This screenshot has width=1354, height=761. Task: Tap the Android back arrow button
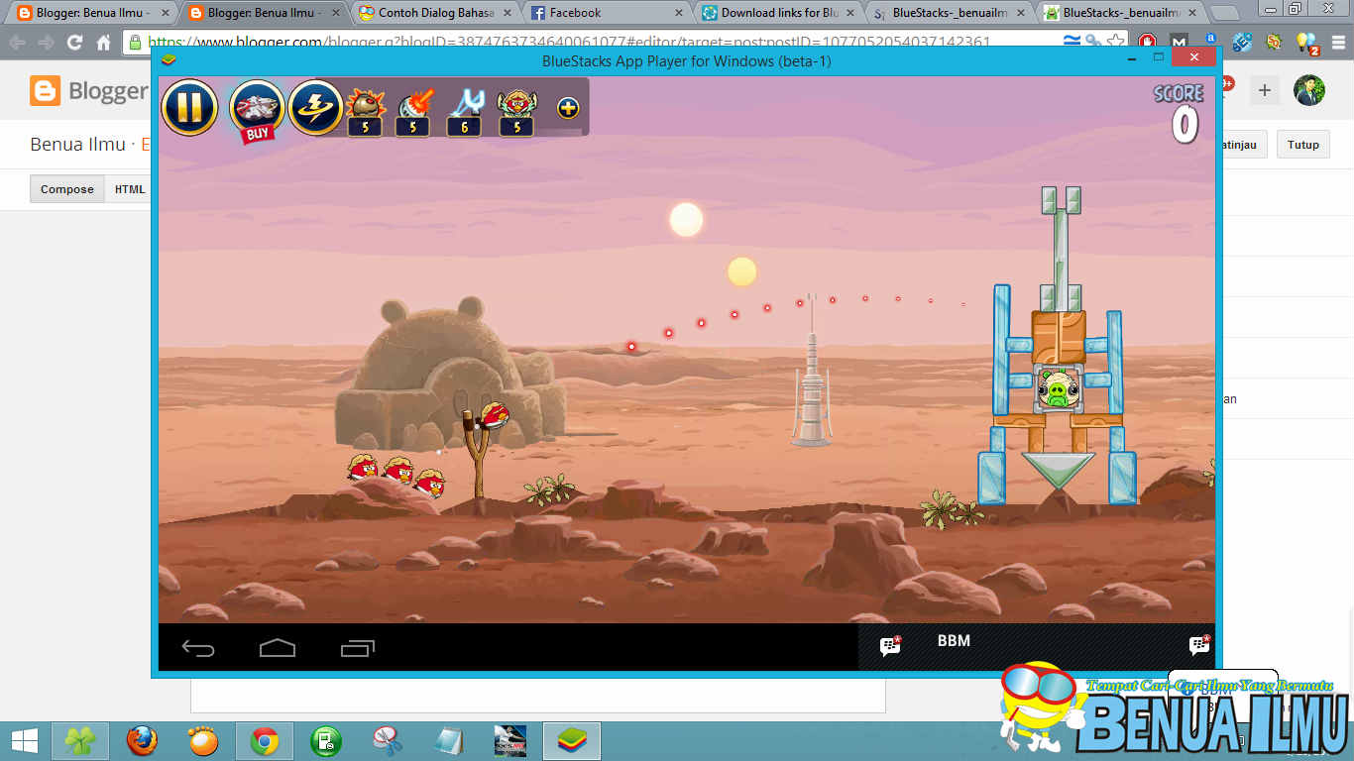click(x=198, y=648)
